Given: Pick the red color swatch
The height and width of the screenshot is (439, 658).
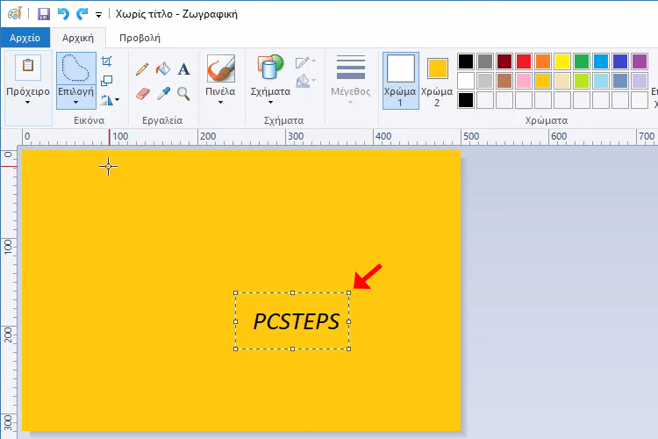Looking at the screenshot, I should click(x=524, y=61).
